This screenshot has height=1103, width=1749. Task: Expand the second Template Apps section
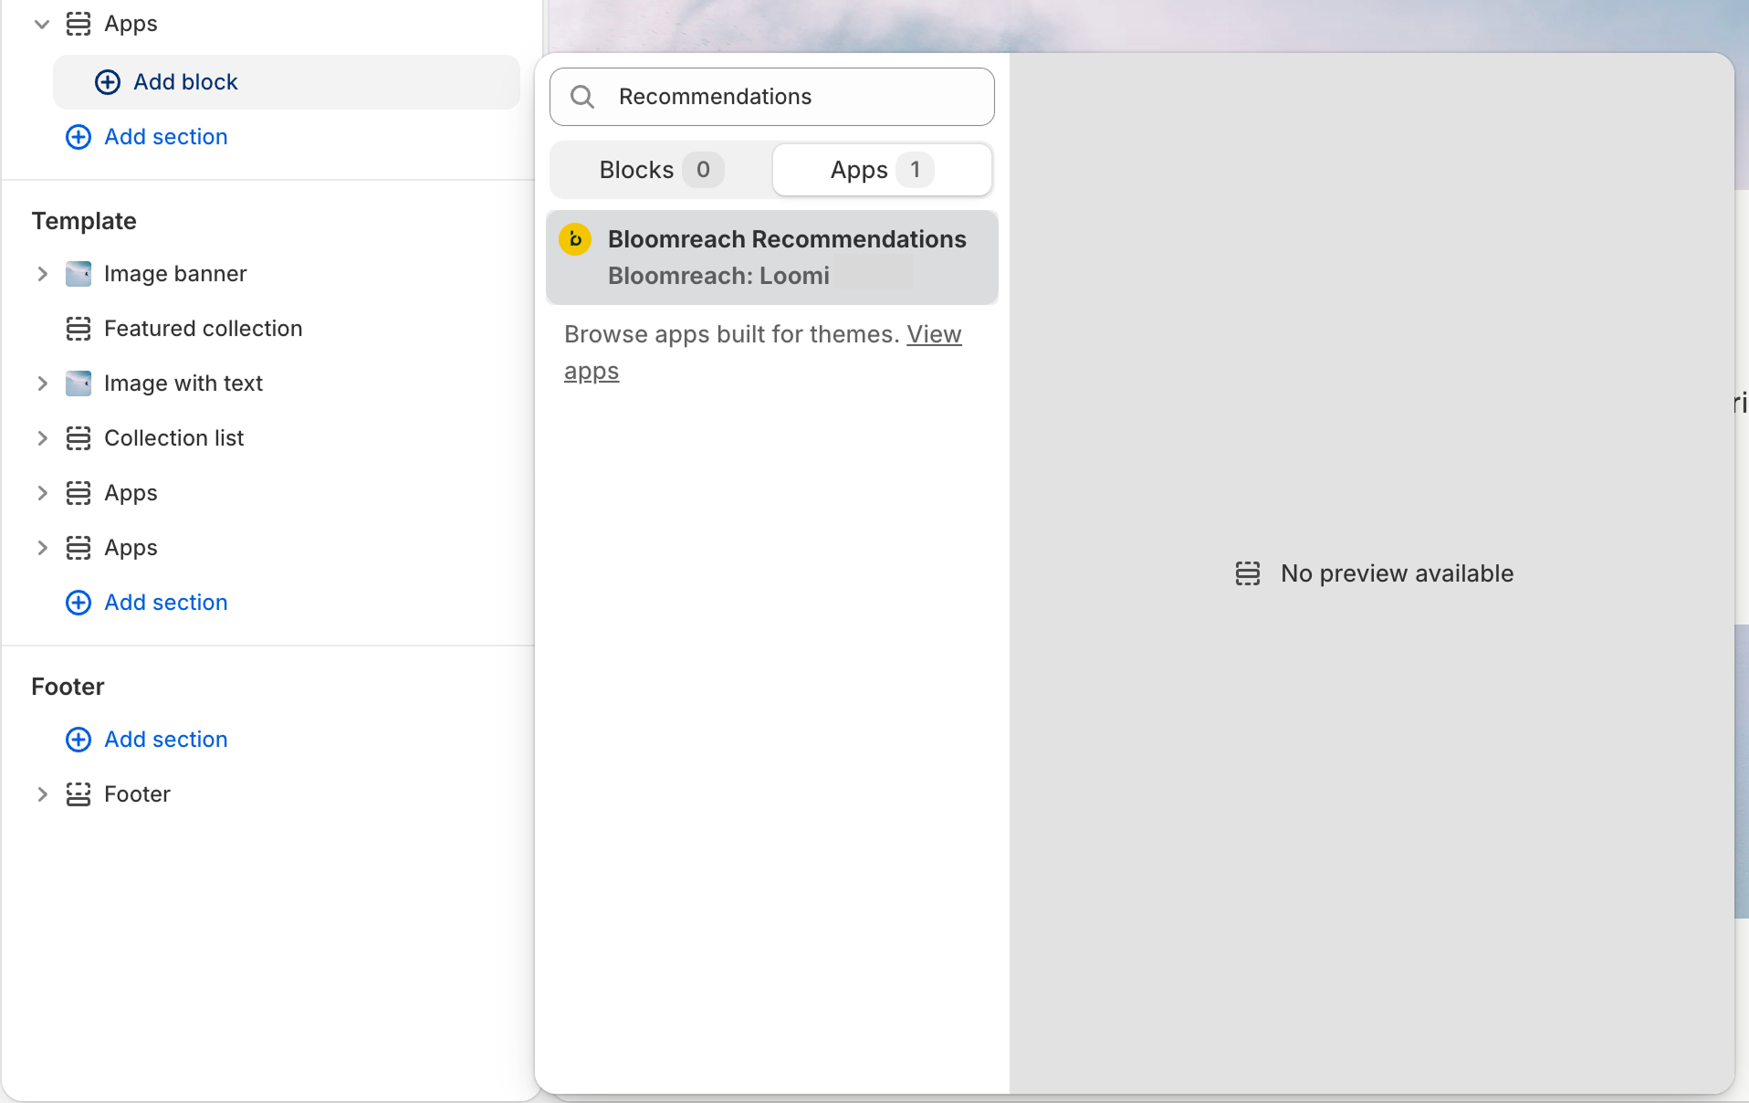(x=42, y=548)
